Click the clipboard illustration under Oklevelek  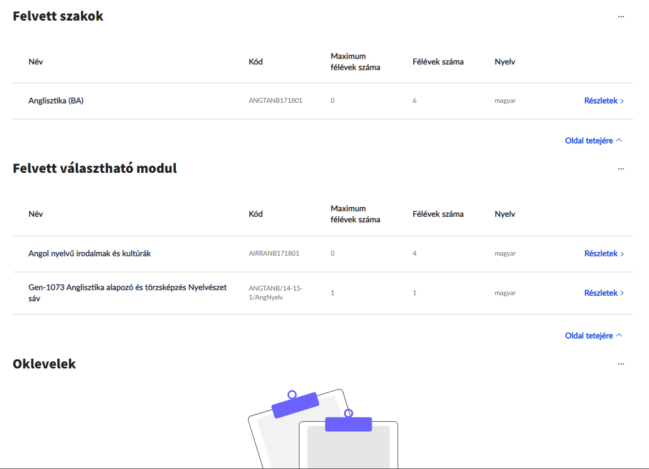pos(323,428)
